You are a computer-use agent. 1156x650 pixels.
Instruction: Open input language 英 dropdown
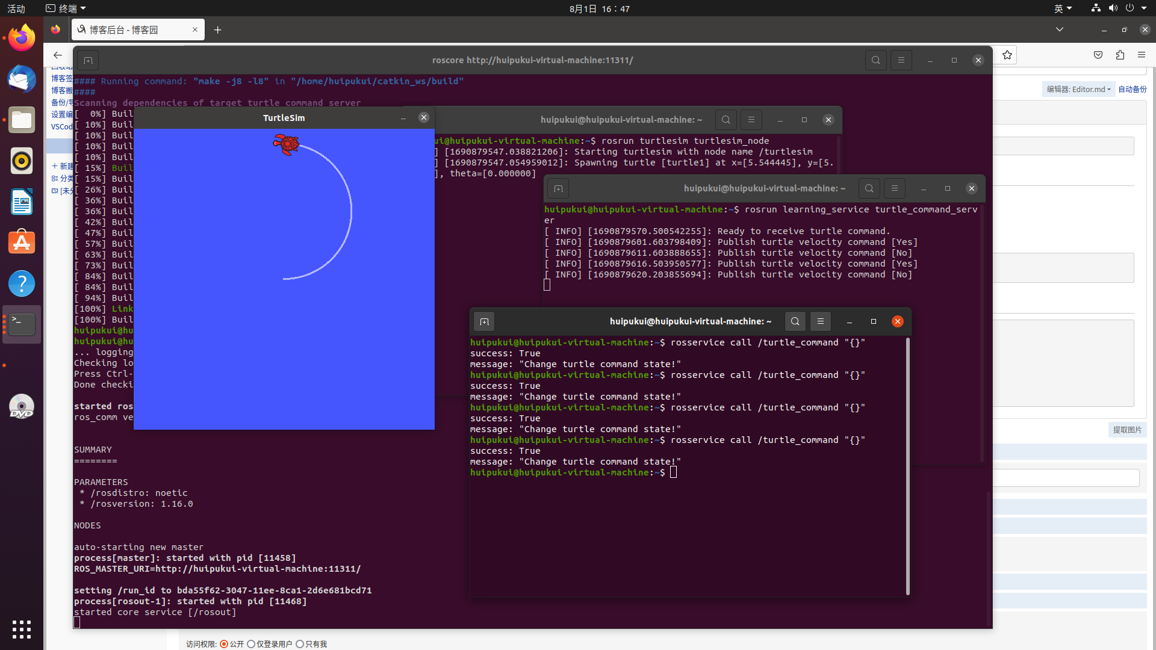click(x=1063, y=8)
